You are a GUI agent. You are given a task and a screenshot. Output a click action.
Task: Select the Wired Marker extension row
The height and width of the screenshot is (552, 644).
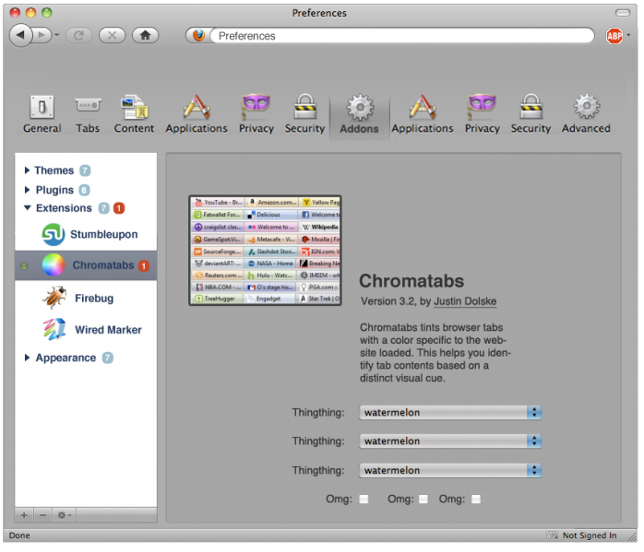[x=86, y=330]
